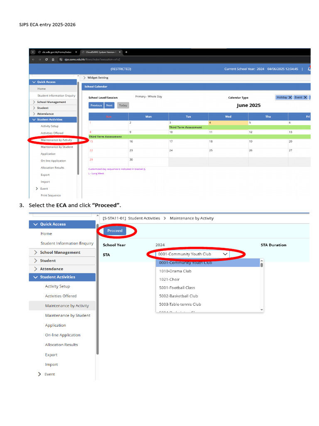Click the site info icon beside the URL
319x426 pixels.
(x=61, y=59)
